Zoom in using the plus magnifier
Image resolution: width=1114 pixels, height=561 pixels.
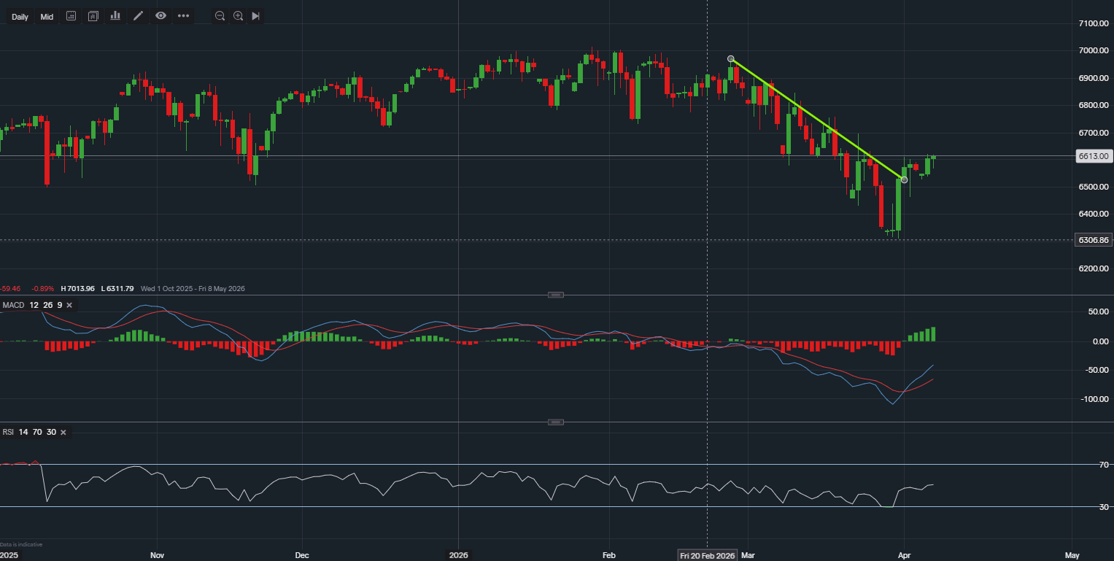click(238, 16)
